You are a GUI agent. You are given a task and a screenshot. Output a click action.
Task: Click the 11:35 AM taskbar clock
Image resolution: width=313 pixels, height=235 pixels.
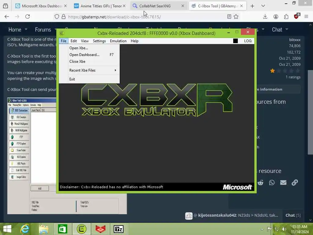[300, 229]
